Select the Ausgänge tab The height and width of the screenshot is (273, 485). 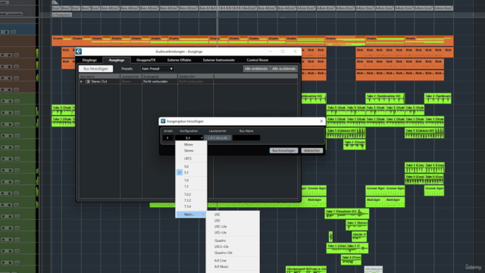(117, 60)
